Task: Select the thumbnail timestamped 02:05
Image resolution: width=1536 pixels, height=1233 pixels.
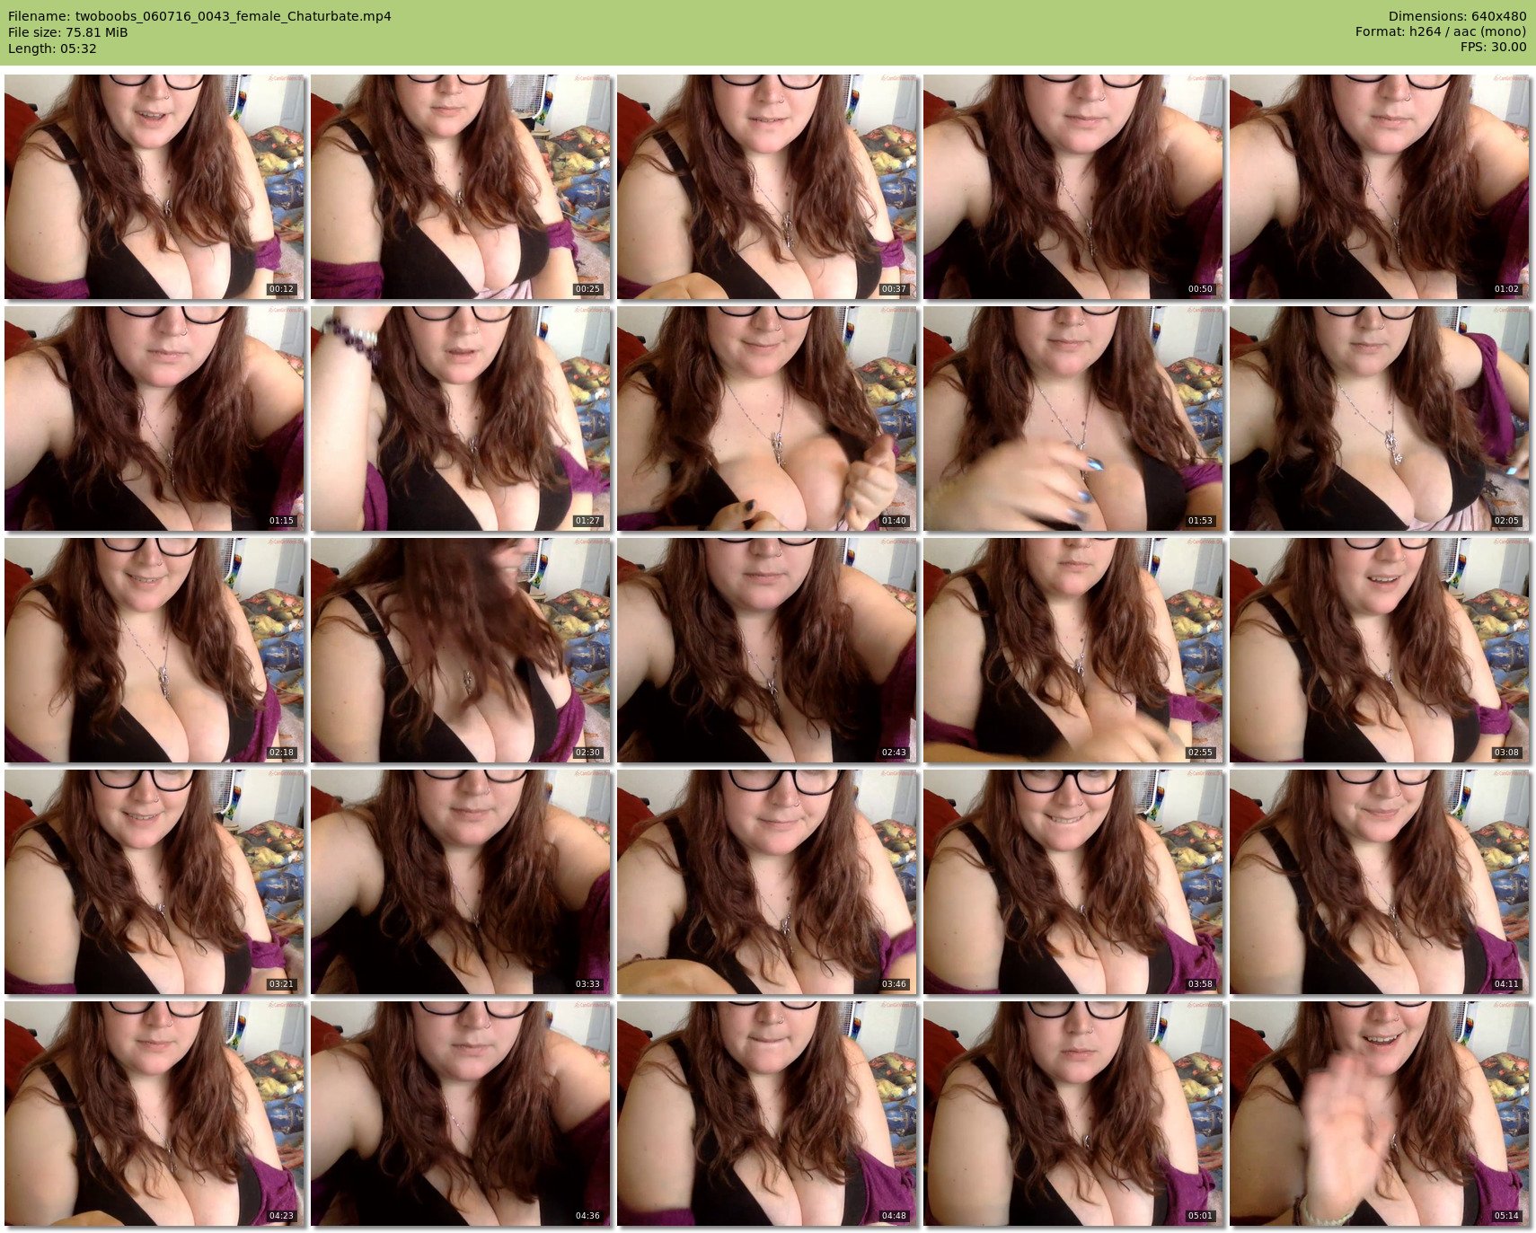Action: [x=1379, y=418]
